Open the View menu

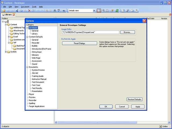click(x=16, y=7)
